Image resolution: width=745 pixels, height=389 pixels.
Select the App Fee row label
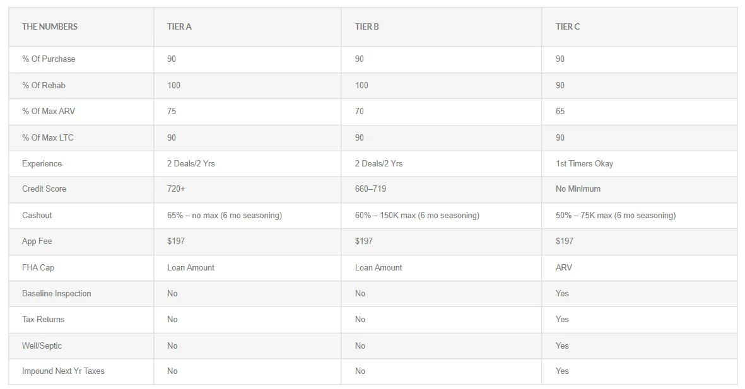coord(37,241)
